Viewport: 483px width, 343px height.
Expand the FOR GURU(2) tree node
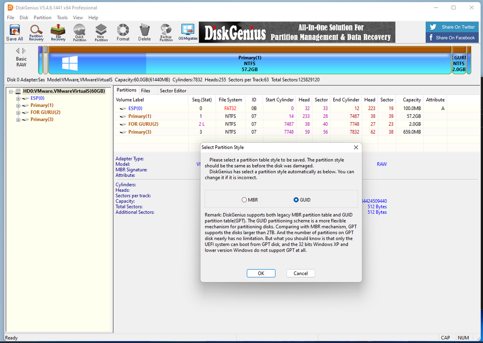[18, 113]
